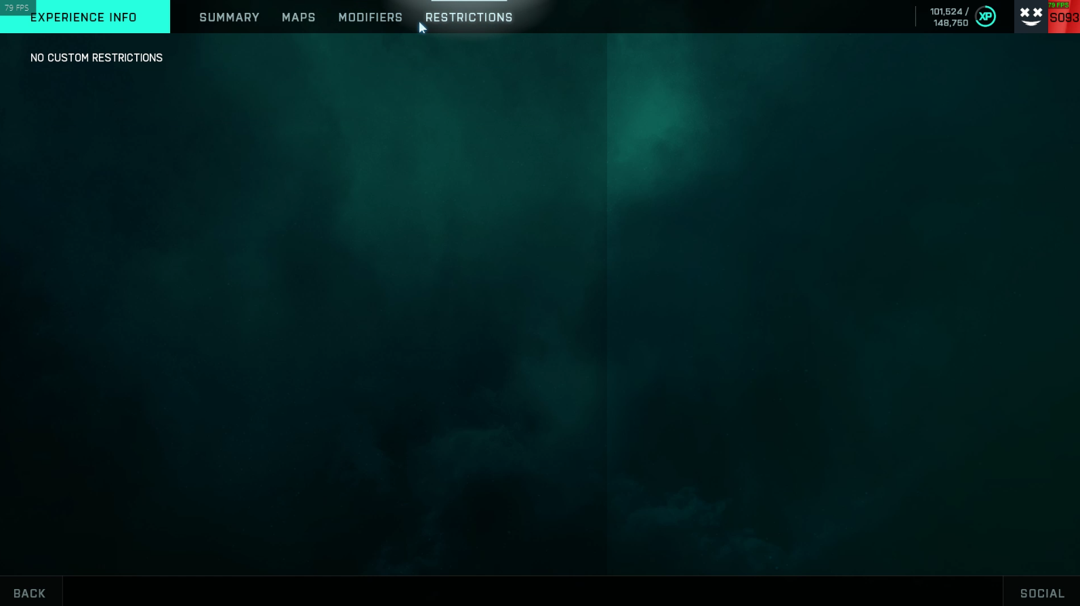Open the Modifiers tab
The width and height of the screenshot is (1080, 606).
371,18
